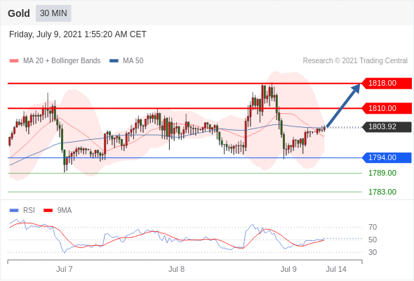Click the 1818.00 resistance price tag
The image size is (414, 281).
[x=387, y=84]
